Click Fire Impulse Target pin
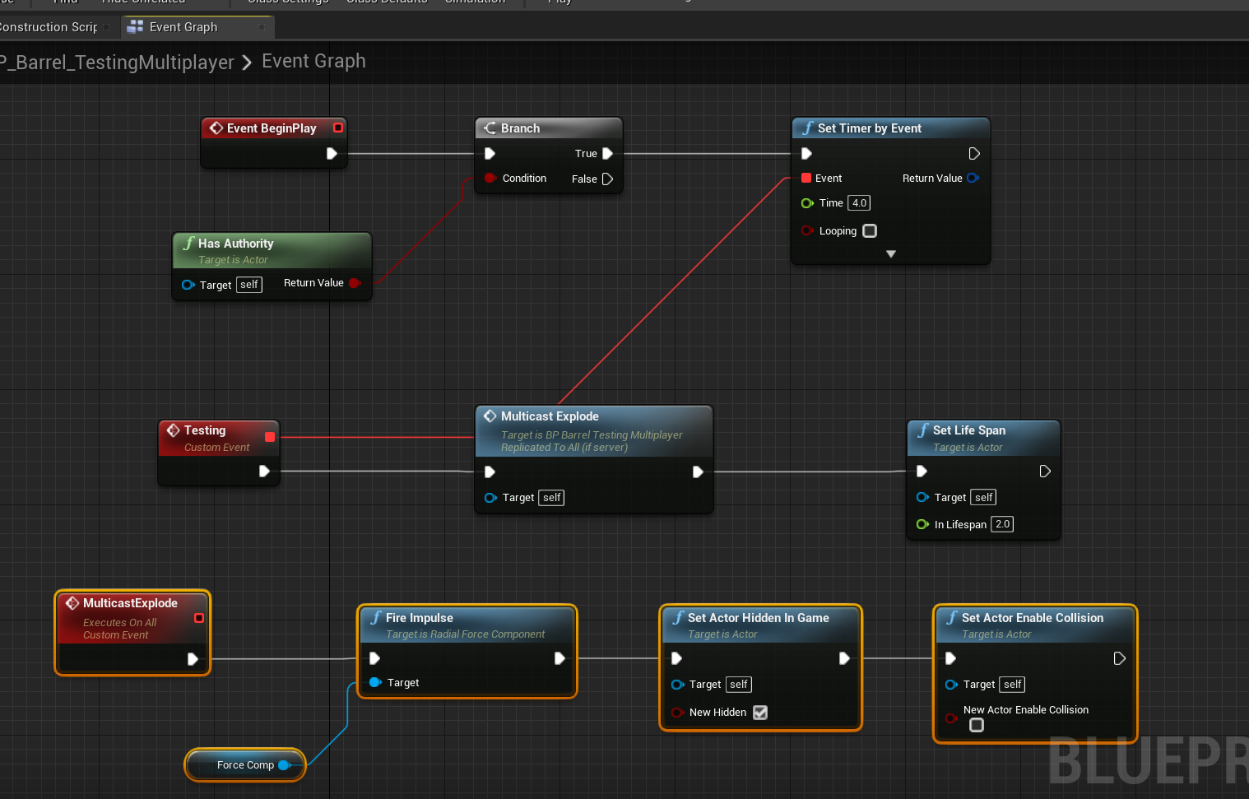Viewport: 1249px width, 799px height. coord(375,682)
